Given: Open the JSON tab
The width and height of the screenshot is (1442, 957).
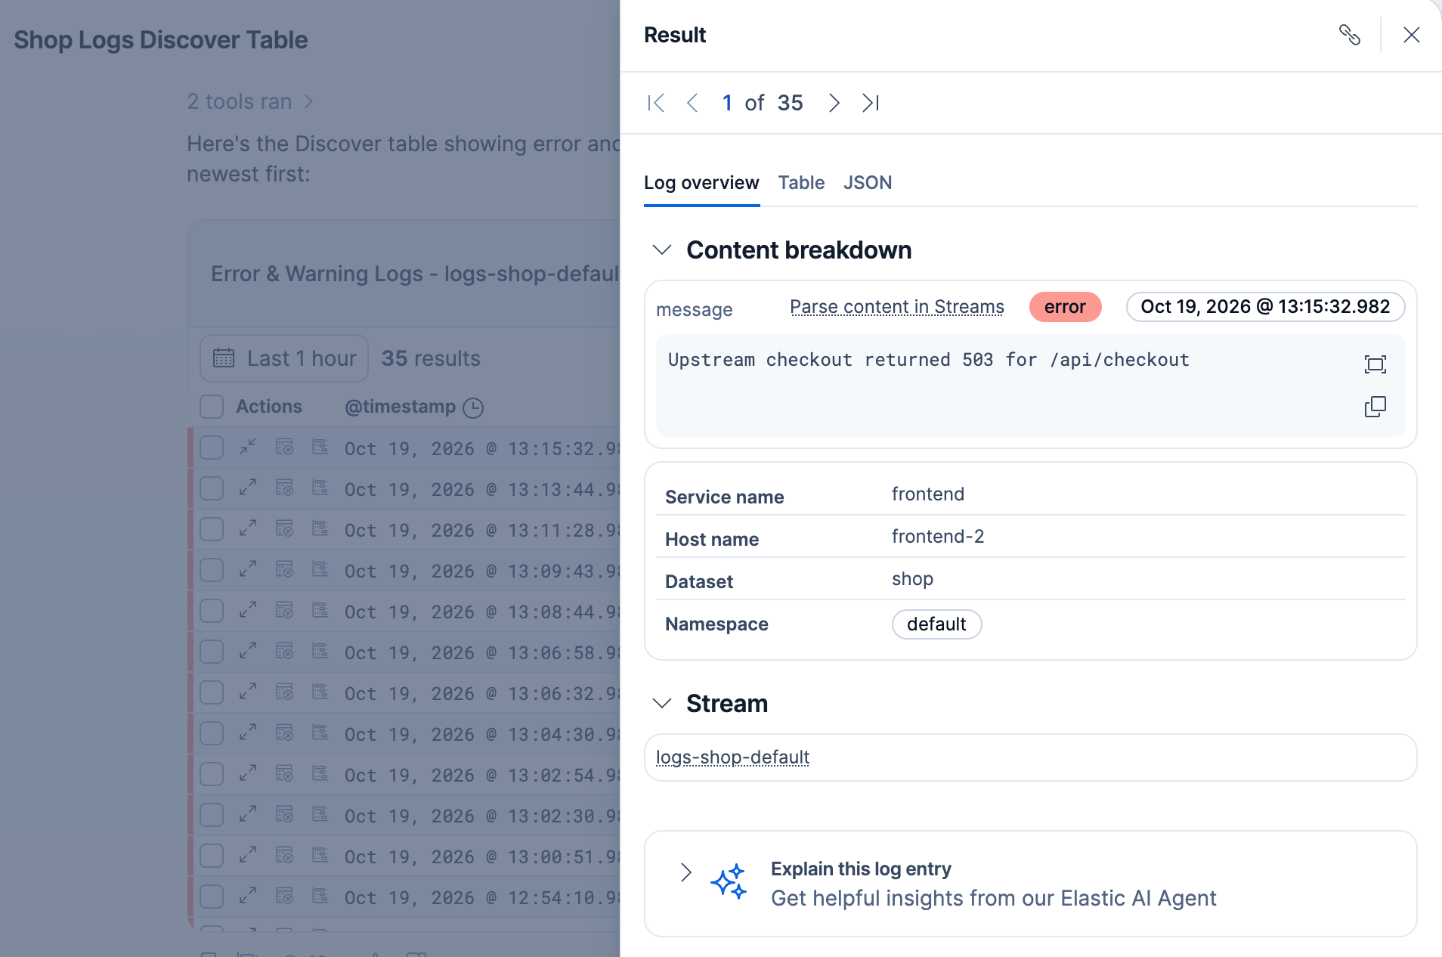Looking at the screenshot, I should click(868, 183).
